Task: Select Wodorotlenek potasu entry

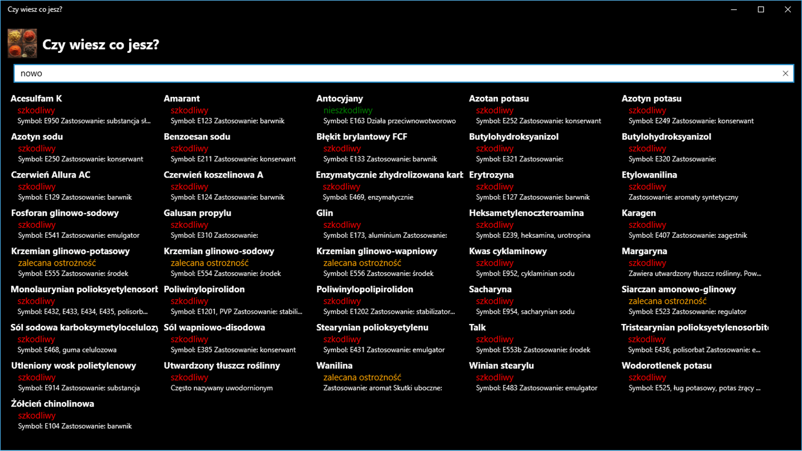Action: 694,376
